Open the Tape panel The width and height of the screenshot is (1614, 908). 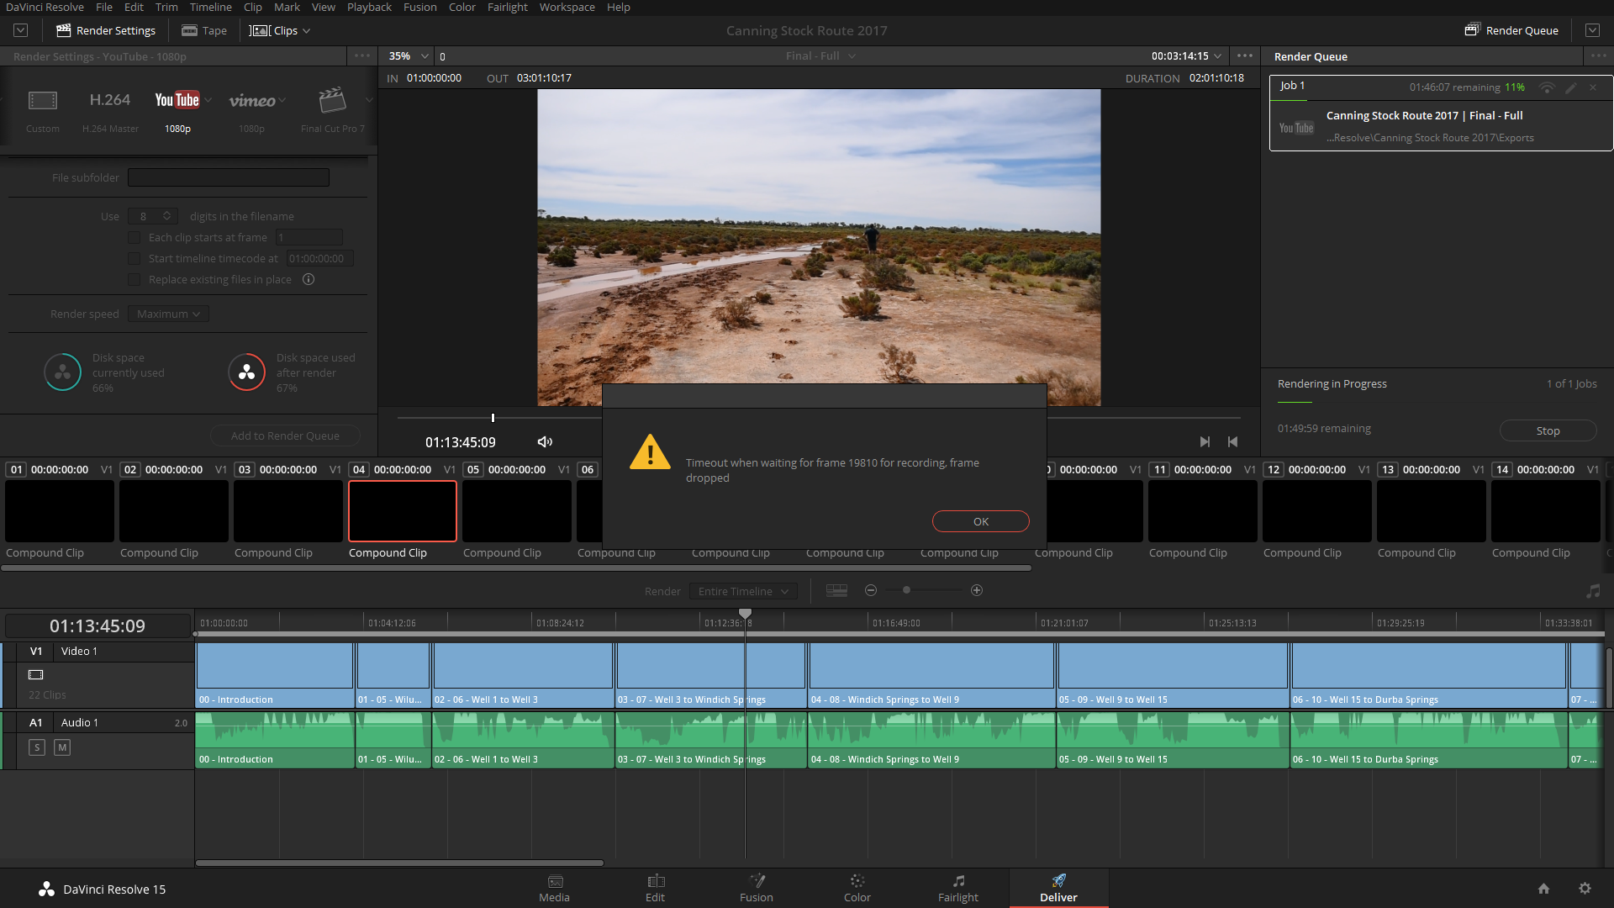[204, 31]
